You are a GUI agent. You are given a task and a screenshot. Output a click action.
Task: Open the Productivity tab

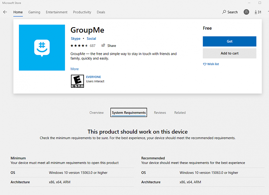click(82, 12)
